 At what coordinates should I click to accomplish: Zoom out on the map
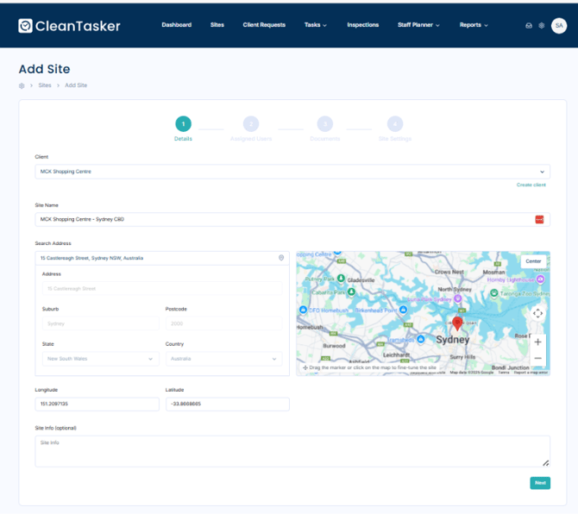pos(537,358)
